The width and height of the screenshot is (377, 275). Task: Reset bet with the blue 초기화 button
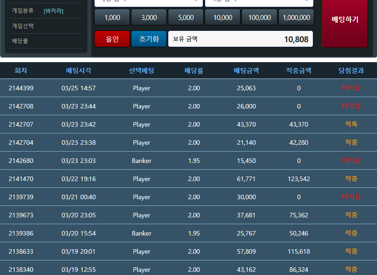[x=149, y=39]
